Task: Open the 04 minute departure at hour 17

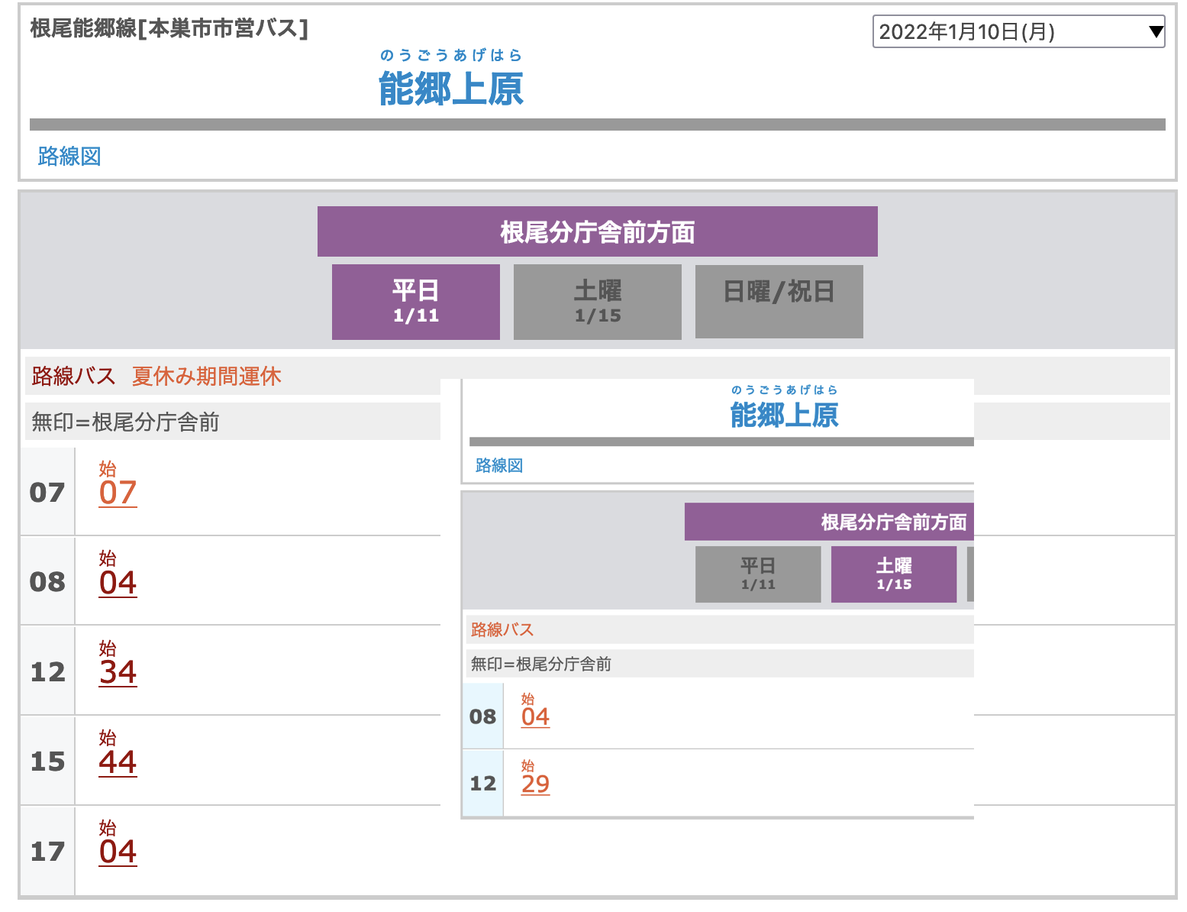Action: pyautogui.click(x=118, y=852)
